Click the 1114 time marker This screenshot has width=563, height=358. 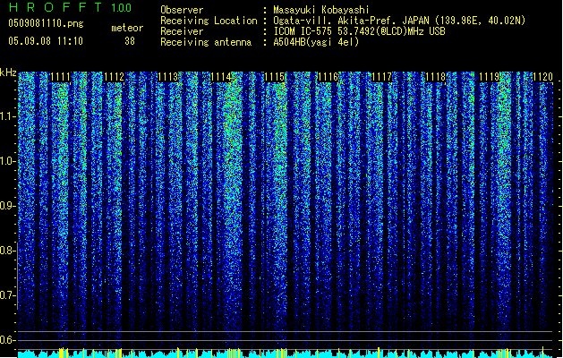pos(221,77)
